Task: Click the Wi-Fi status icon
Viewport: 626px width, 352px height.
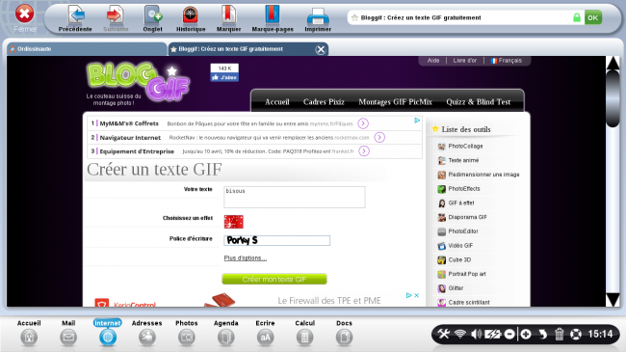Action: tap(460, 334)
